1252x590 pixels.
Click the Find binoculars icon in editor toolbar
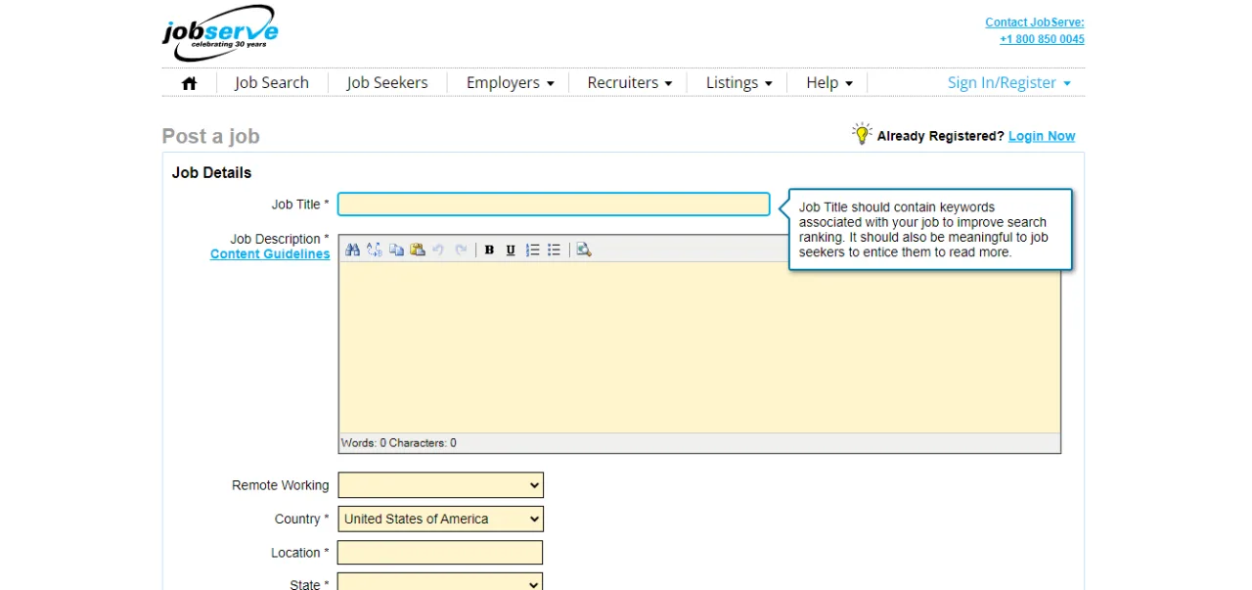[x=353, y=250]
